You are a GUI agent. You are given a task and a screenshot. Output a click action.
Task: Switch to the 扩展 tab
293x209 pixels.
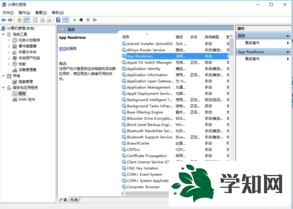(64, 200)
